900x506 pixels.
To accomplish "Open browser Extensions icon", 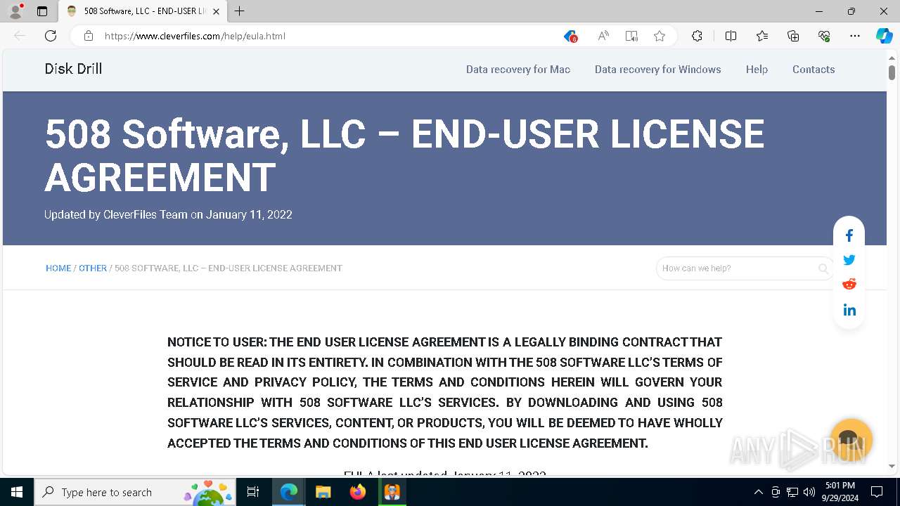I will pos(697,36).
